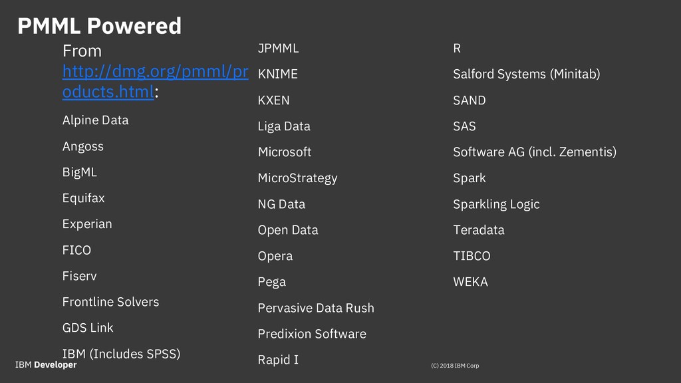Select the Alpine Data list entry
This screenshot has width=681, height=383.
coord(96,120)
